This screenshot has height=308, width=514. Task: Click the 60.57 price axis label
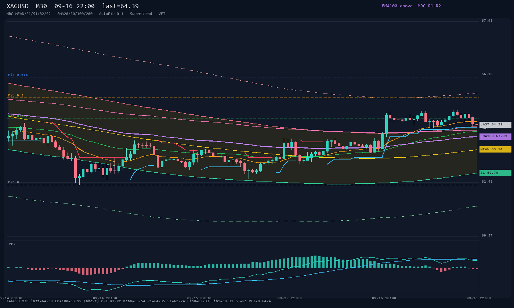tap(487, 235)
